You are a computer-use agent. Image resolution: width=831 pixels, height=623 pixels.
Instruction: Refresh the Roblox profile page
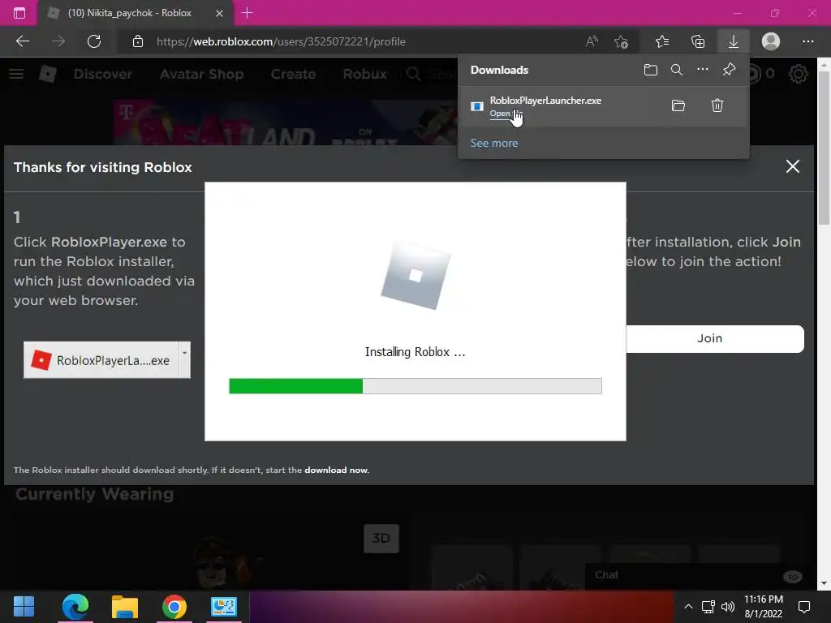pyautogui.click(x=94, y=41)
